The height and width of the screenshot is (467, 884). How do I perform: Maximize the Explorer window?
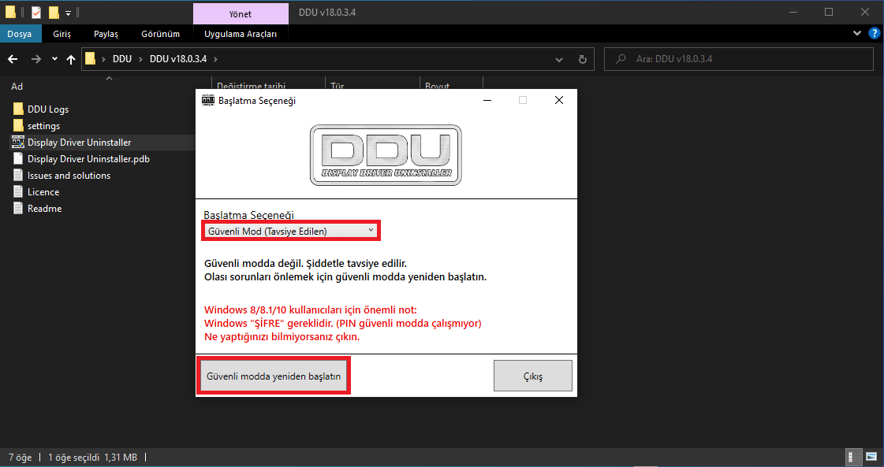[x=828, y=12]
